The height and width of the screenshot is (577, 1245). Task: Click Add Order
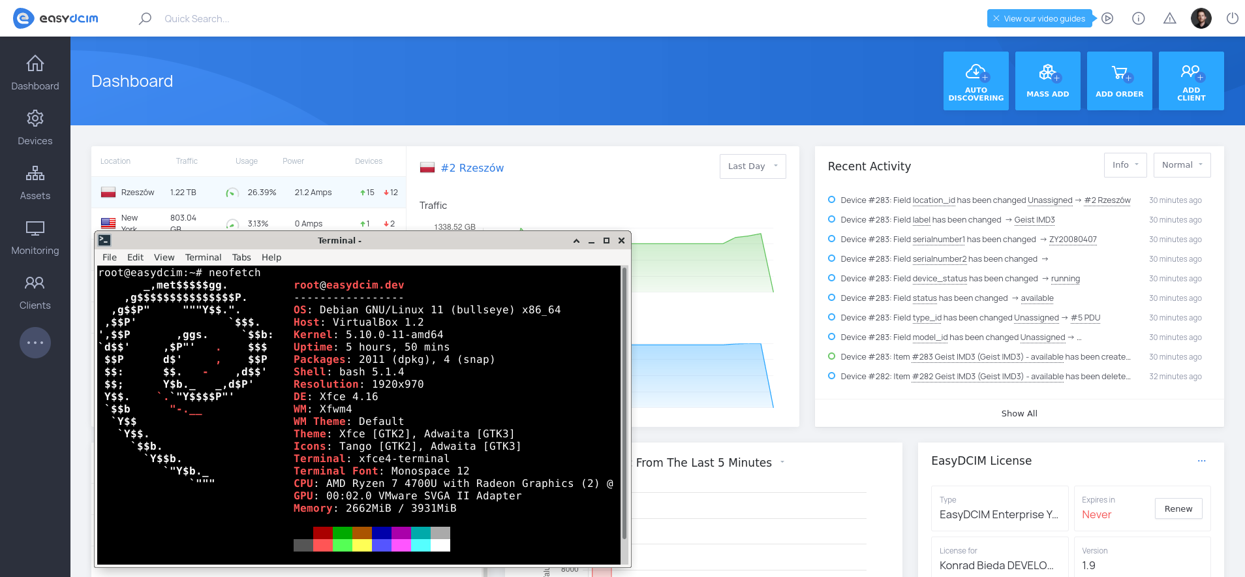pyautogui.click(x=1120, y=81)
